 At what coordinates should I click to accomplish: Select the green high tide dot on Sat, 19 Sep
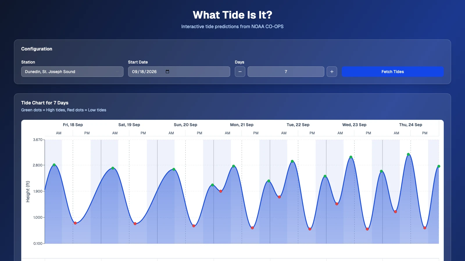(x=113, y=168)
